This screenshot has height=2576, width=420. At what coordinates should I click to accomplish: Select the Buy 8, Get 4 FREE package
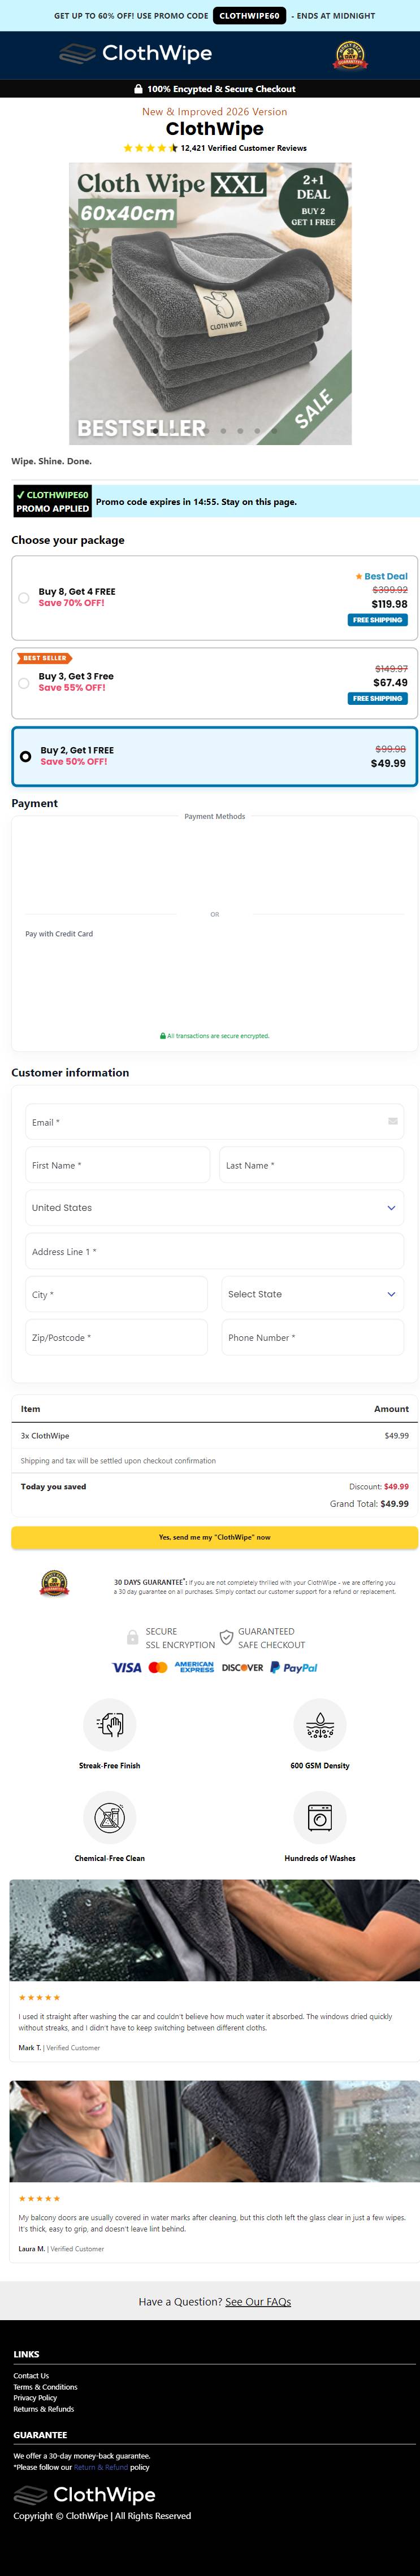(214, 598)
